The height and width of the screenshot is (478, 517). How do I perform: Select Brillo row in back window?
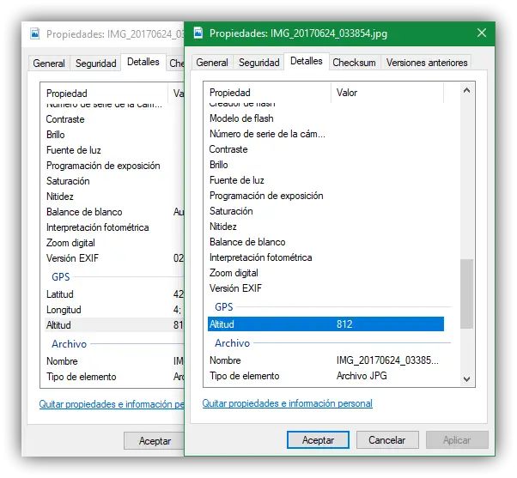pos(114,135)
